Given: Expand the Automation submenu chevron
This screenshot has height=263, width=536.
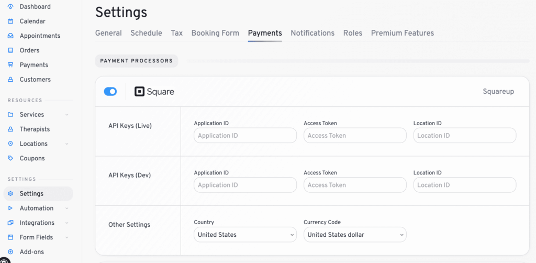Looking at the screenshot, I should 67,208.
